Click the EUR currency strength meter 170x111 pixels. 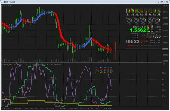click(x=132, y=12)
